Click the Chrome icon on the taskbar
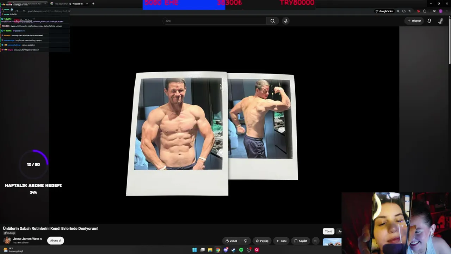This screenshot has height=254, width=451. 218,250
